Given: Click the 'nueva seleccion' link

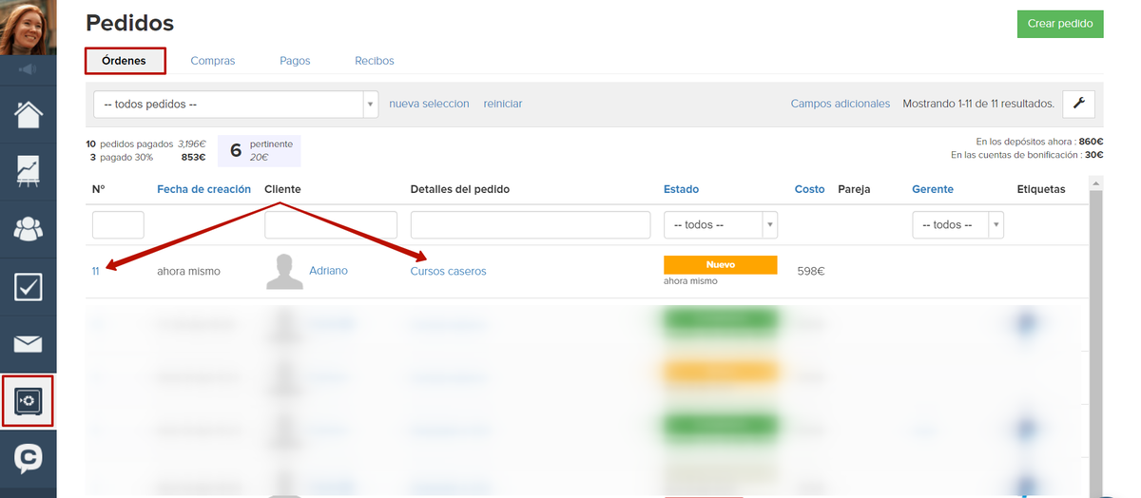Looking at the screenshot, I should pos(429,104).
